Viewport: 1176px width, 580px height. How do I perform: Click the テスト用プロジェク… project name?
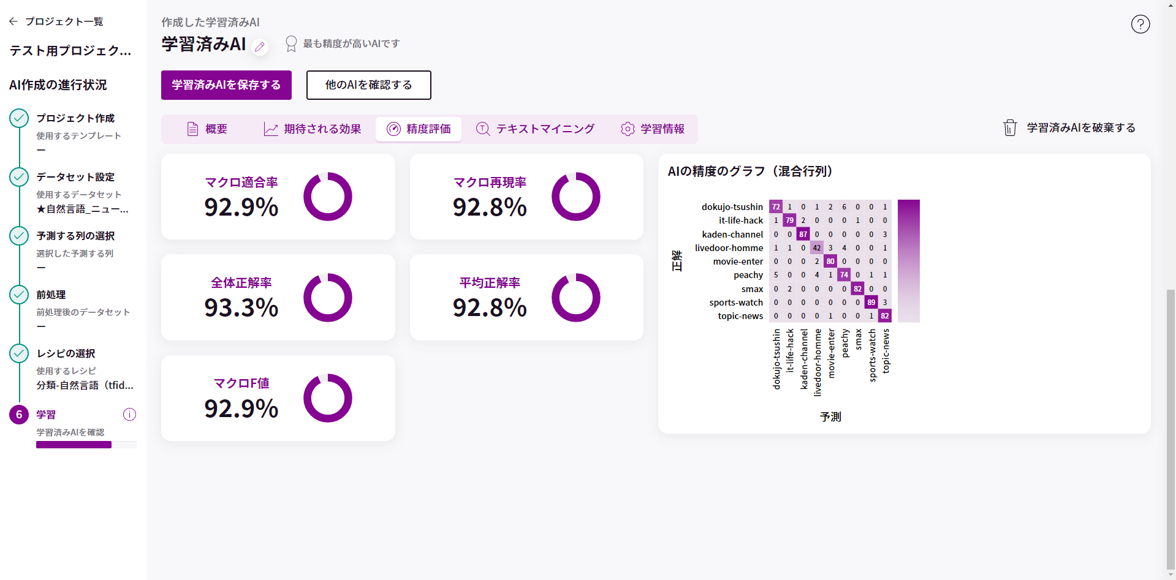point(70,51)
